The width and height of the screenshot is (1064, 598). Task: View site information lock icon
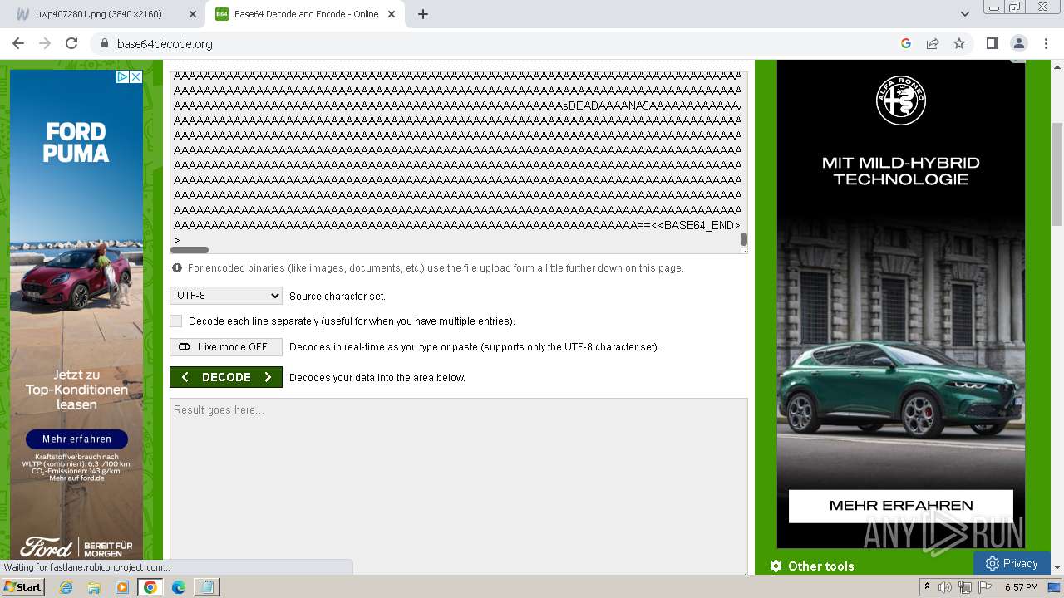104,43
